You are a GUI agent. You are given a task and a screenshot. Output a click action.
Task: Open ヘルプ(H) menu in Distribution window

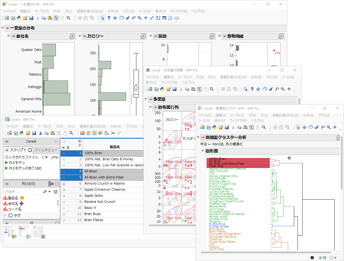coord(198,11)
